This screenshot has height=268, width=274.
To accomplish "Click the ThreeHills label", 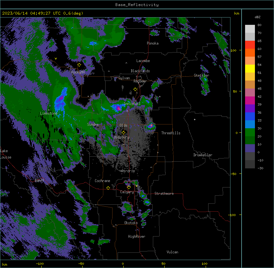I will coord(171,133).
